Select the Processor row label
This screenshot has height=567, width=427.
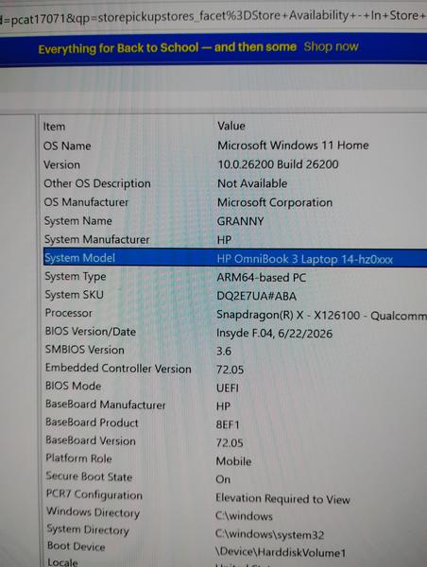click(69, 313)
